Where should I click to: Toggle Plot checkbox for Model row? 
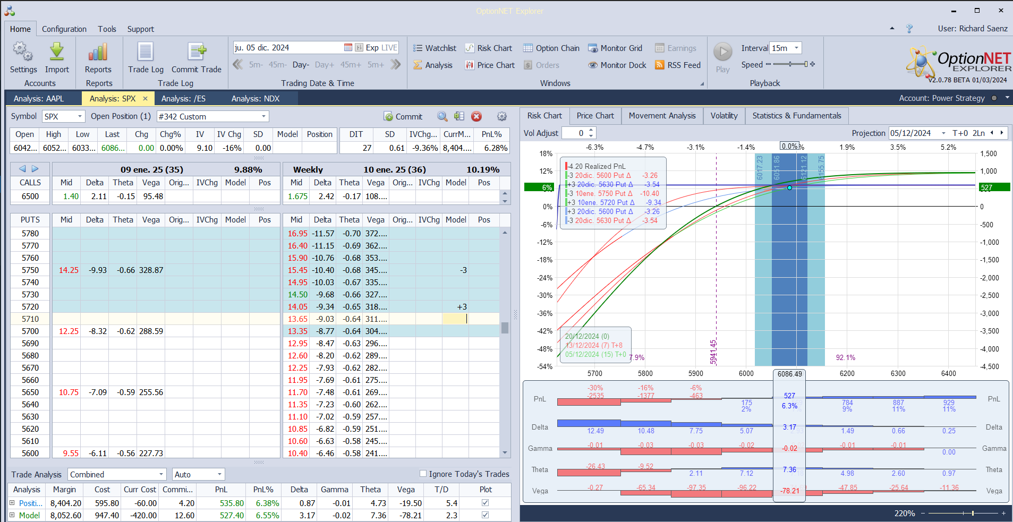tap(485, 515)
